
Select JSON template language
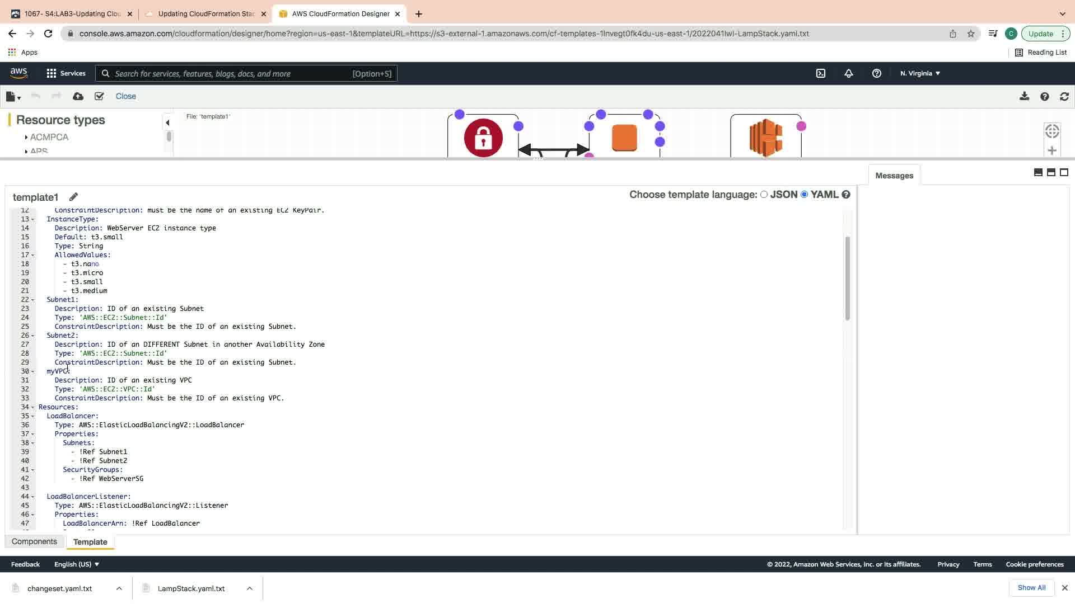[x=764, y=194]
